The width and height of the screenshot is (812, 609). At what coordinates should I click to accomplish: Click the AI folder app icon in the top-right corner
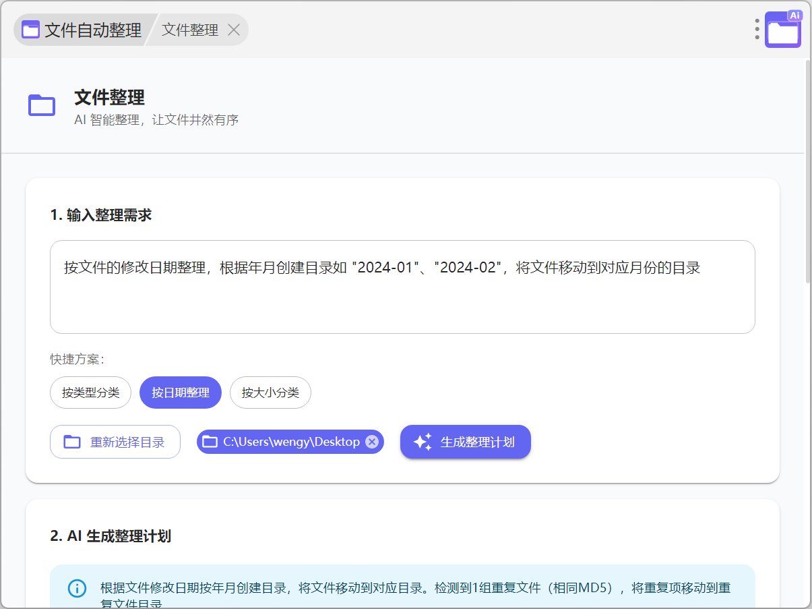click(x=783, y=30)
